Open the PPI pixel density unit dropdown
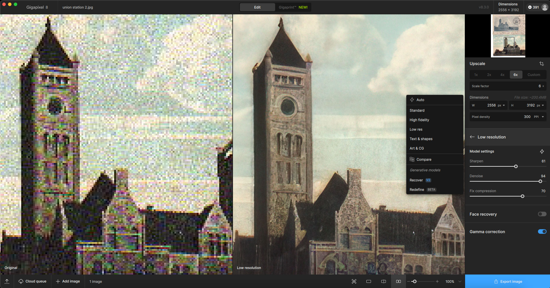550x288 pixels. point(539,117)
